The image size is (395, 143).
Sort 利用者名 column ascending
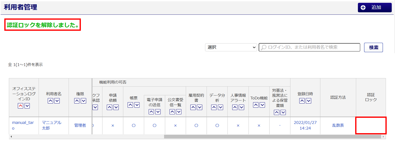pyautogui.click(x=51, y=101)
